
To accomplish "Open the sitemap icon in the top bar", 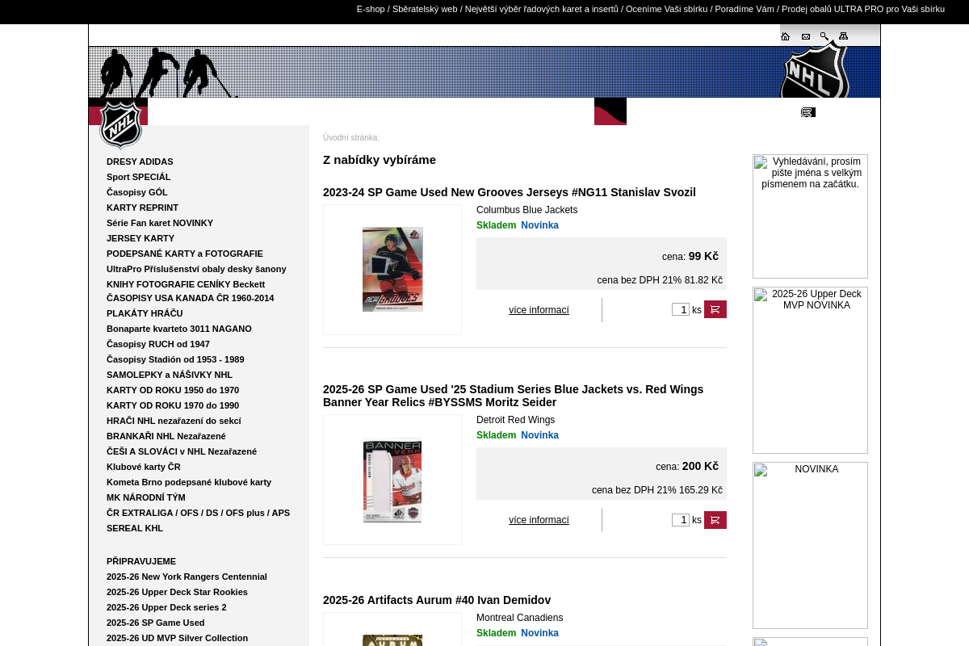I will (843, 36).
